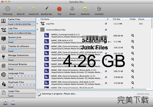Click the libMOG_Framework.dylib file icon

[47, 36]
